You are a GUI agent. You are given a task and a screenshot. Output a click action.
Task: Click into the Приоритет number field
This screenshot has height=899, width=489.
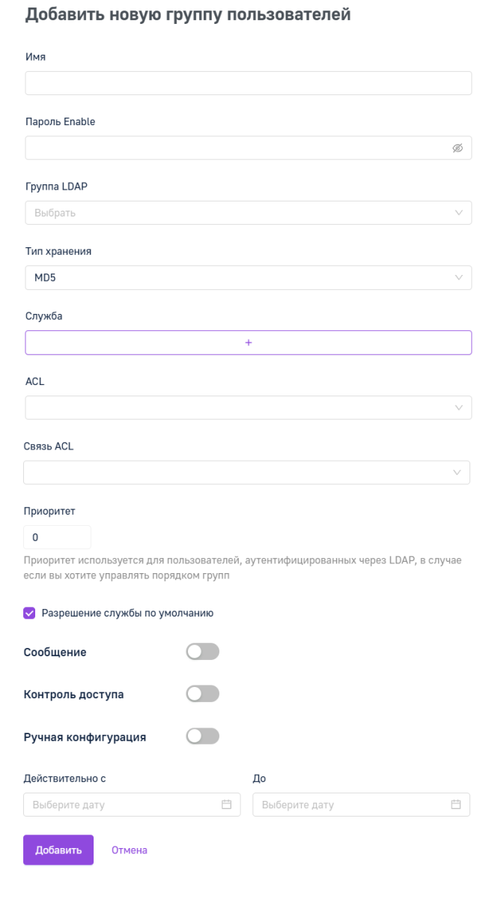coord(58,537)
